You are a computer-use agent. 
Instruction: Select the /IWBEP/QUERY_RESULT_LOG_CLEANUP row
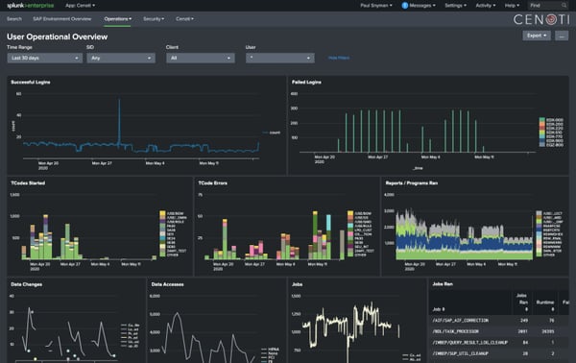pyautogui.click(x=499, y=343)
